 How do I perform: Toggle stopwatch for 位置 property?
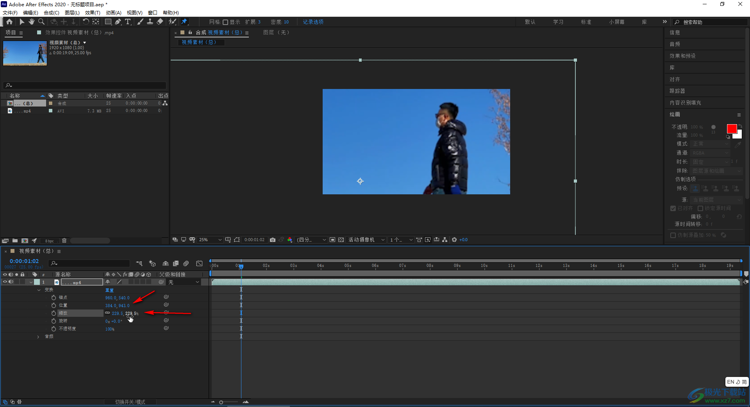[x=54, y=305]
